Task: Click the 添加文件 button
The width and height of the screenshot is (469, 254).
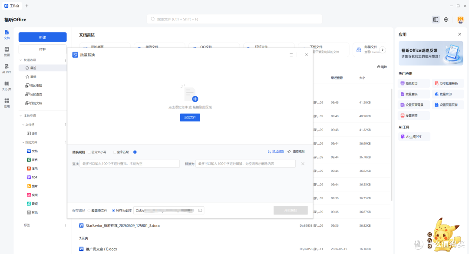Action: tap(190, 117)
